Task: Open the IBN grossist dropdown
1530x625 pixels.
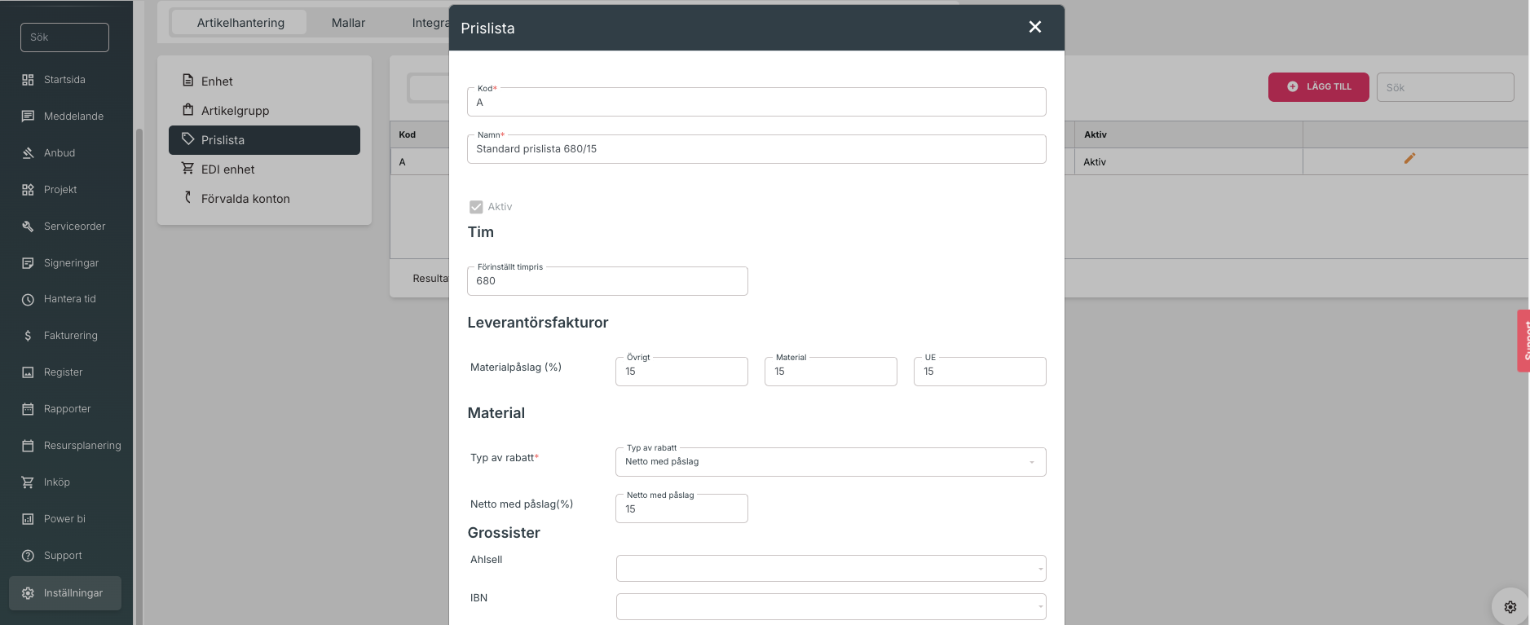Action: (831, 607)
